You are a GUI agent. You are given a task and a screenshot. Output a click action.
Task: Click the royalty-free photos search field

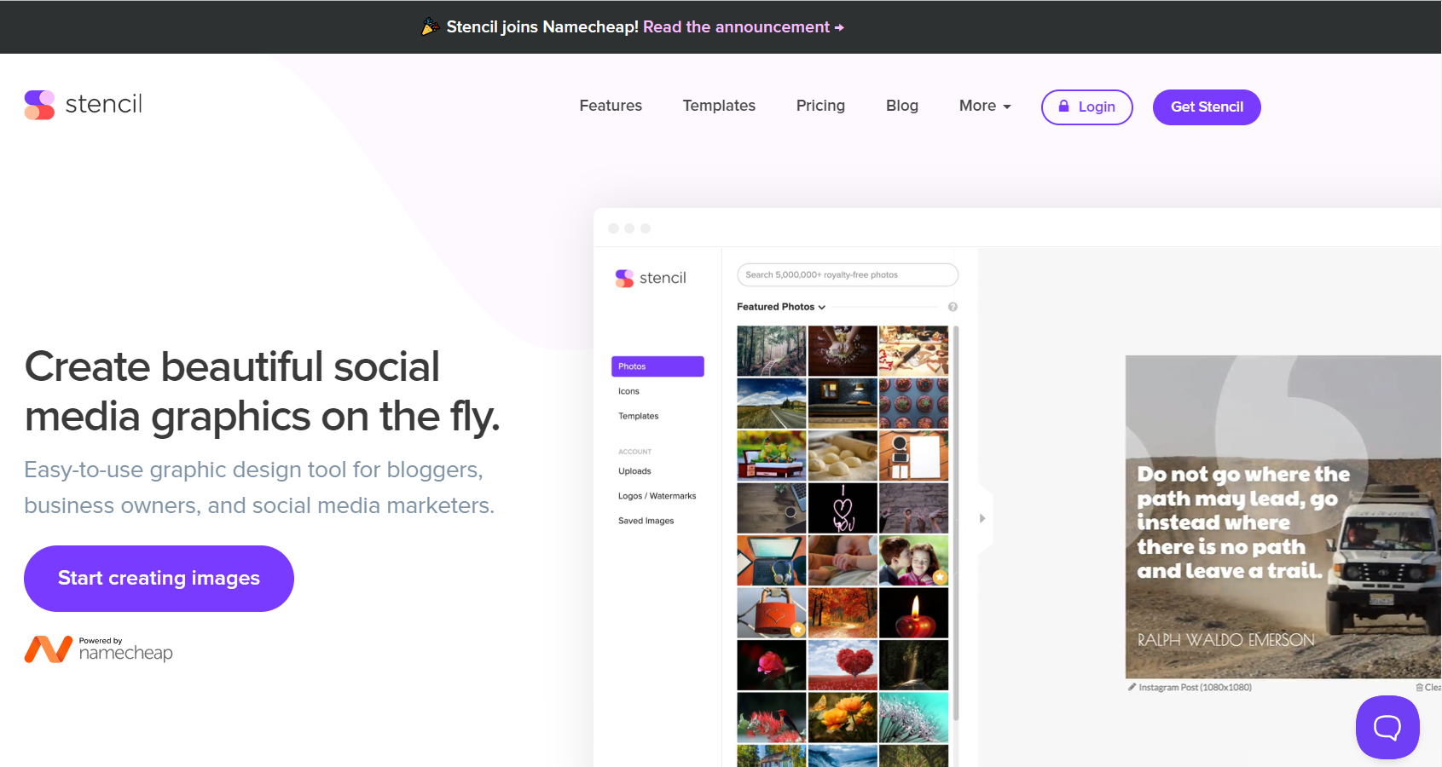pyautogui.click(x=847, y=275)
